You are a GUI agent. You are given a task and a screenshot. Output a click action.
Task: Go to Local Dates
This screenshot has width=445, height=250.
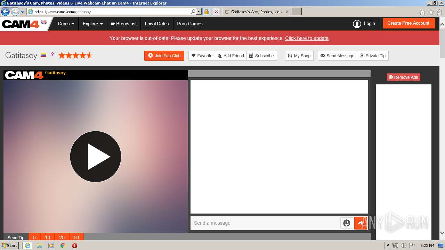[157, 24]
